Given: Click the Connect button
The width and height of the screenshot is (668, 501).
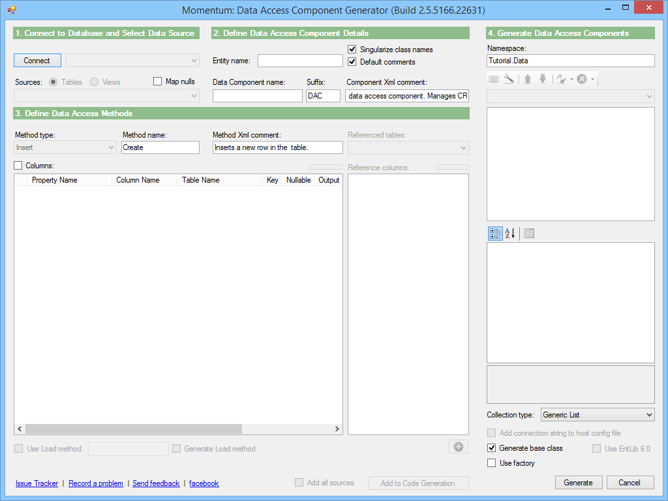Looking at the screenshot, I should pyautogui.click(x=37, y=61).
